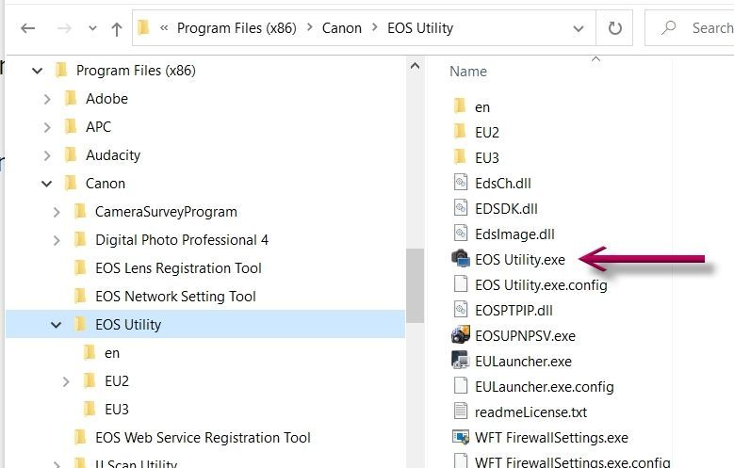Collapse the EOS Utility tree node
734x468 pixels.
pyautogui.click(x=57, y=325)
